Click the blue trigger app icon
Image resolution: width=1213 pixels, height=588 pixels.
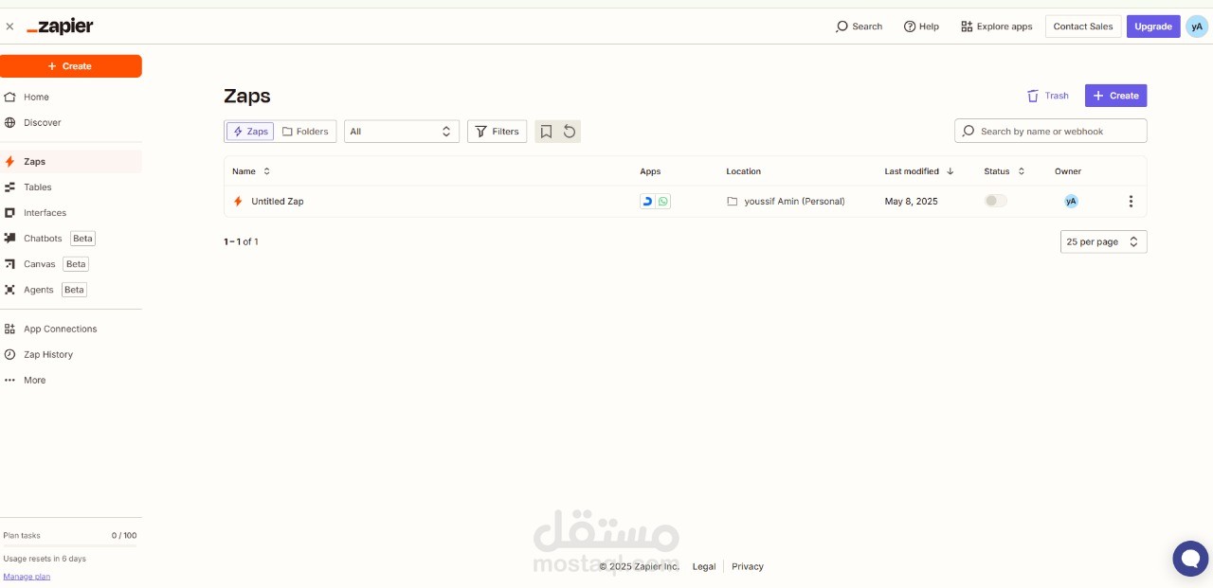coord(647,202)
